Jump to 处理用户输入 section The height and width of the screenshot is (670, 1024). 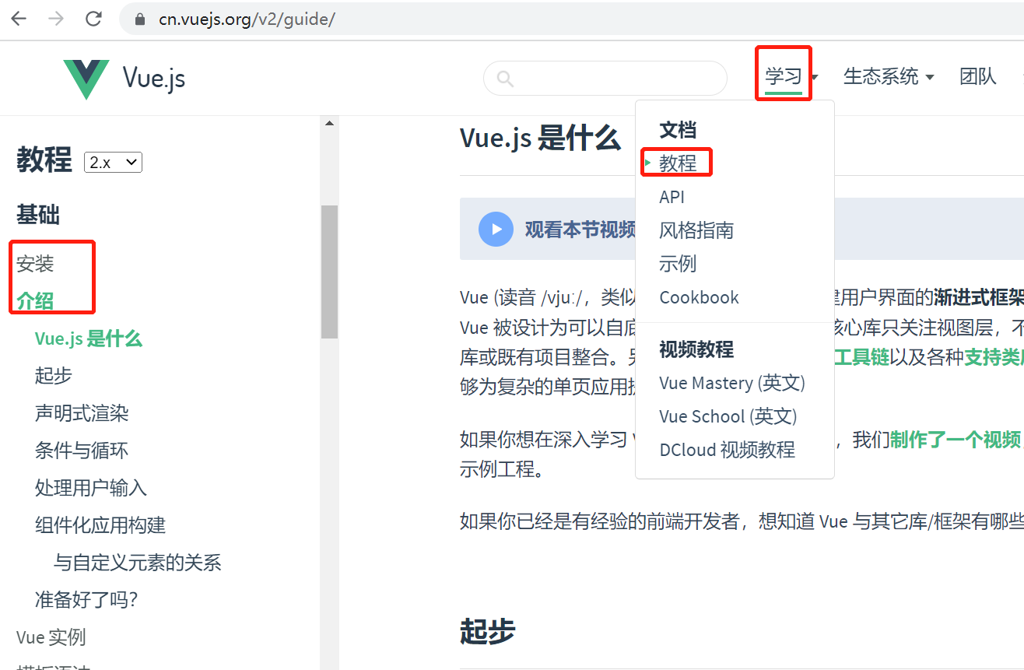coord(91,488)
